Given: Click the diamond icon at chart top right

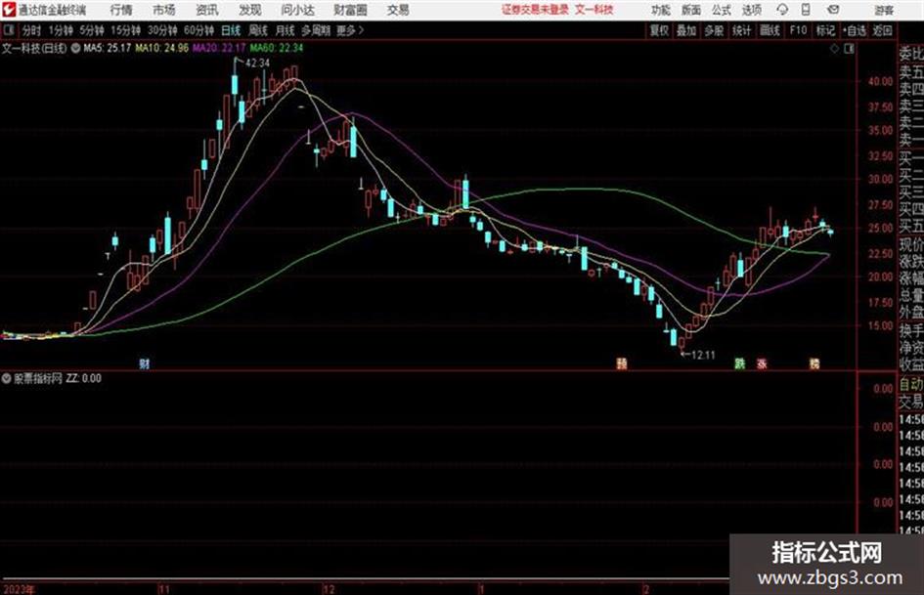Looking at the screenshot, I should click(x=834, y=49).
